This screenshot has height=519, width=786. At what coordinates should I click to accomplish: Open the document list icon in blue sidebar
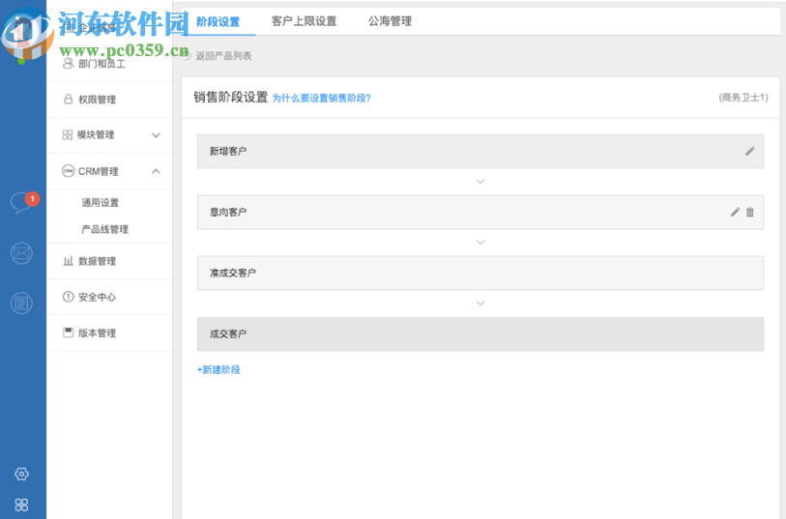21,303
